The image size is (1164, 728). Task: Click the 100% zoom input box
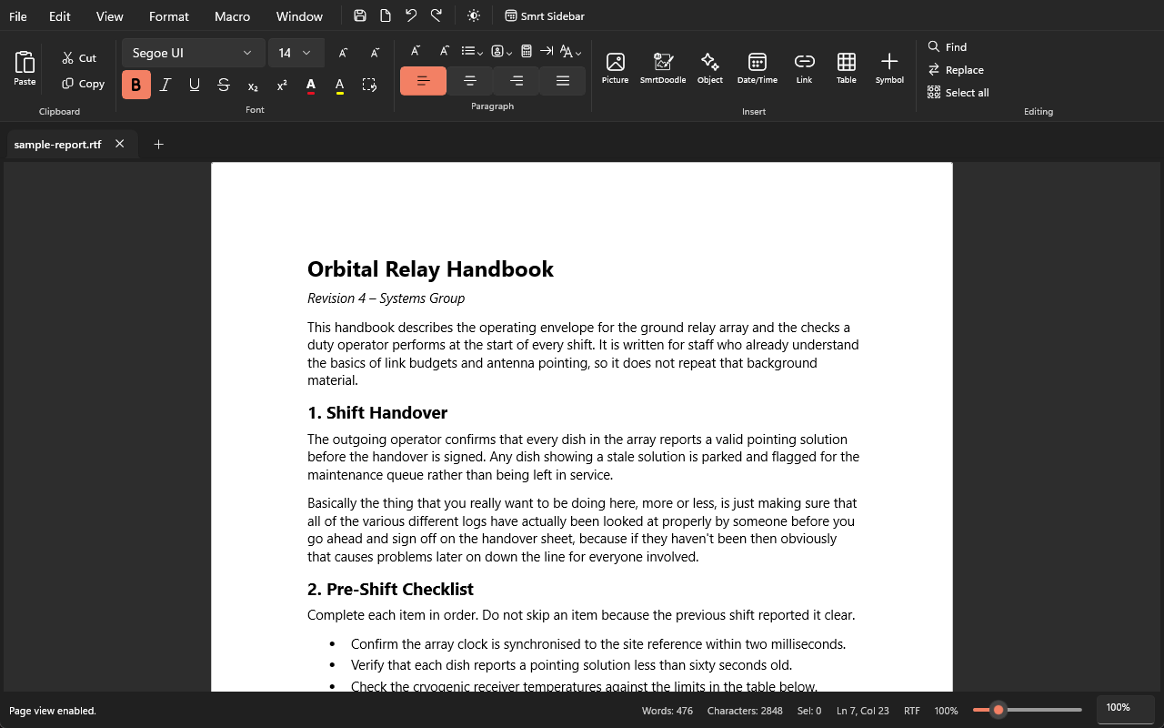tap(1126, 708)
